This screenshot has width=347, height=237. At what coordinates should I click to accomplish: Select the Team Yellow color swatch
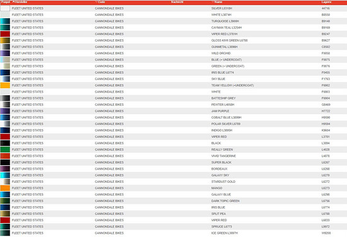[5, 85]
